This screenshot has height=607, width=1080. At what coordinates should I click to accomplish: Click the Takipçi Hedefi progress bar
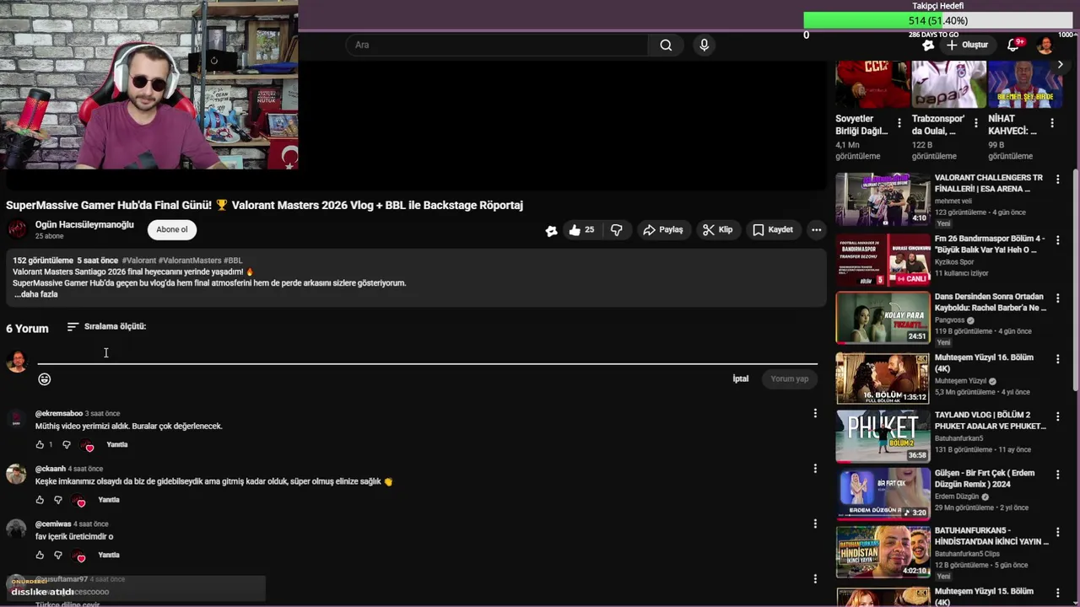coord(938,20)
